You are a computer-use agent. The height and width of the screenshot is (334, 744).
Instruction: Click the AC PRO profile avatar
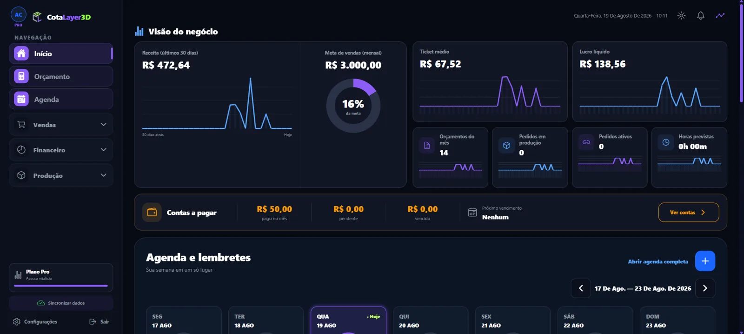(19, 15)
